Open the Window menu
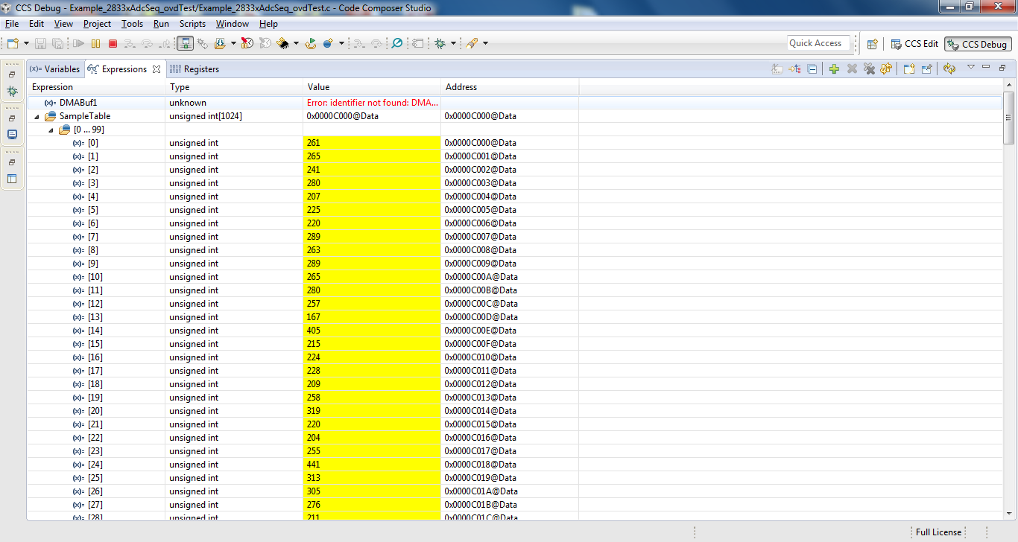This screenshot has width=1018, height=542. point(233,24)
